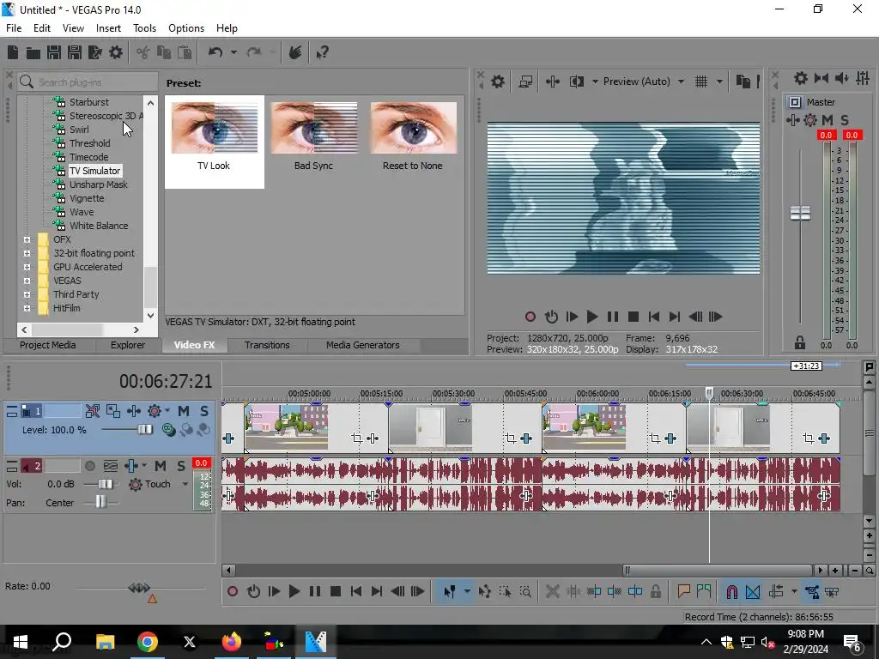Click the What's This help icon
The image size is (879, 659).
tap(323, 52)
